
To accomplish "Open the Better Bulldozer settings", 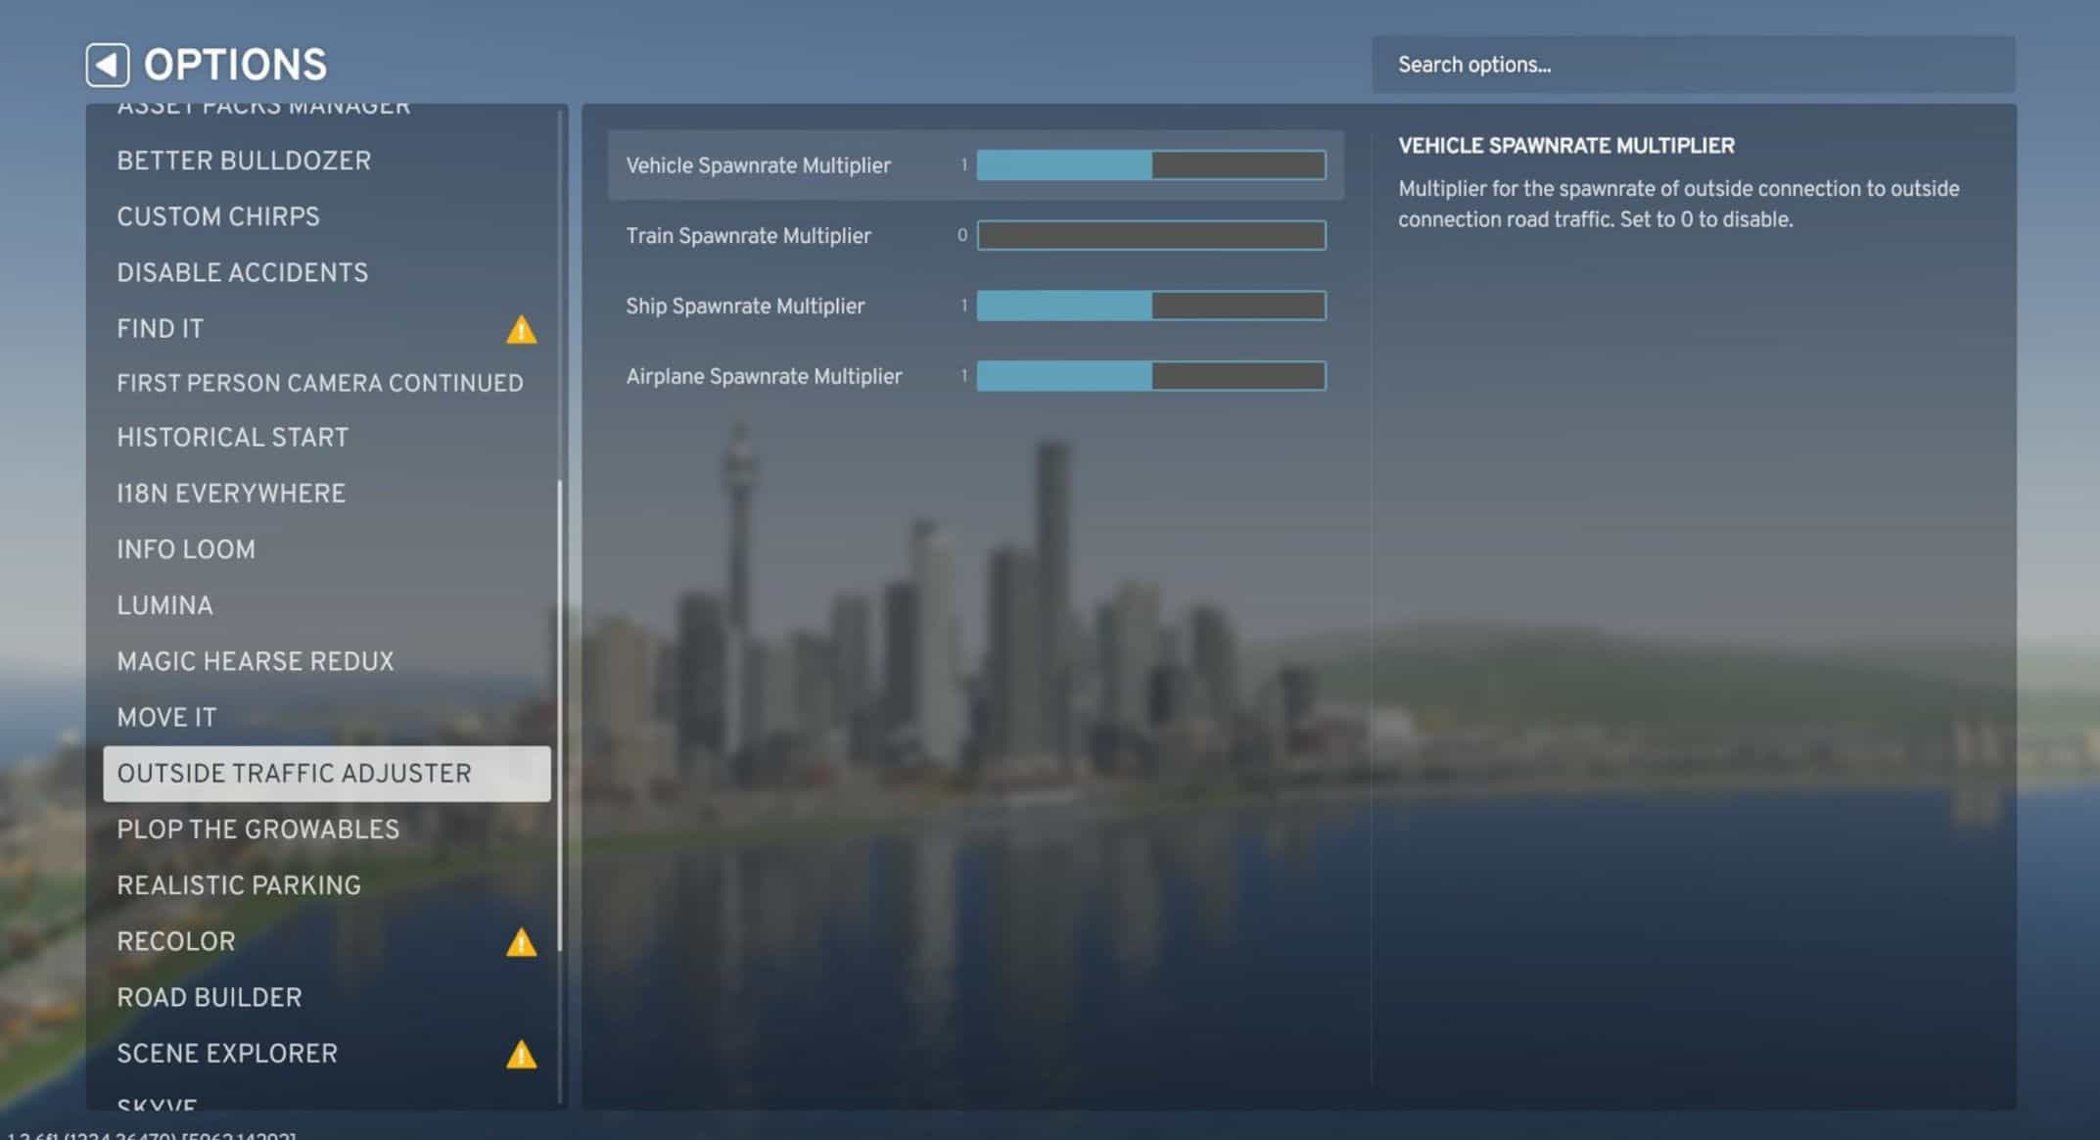I will [244, 161].
